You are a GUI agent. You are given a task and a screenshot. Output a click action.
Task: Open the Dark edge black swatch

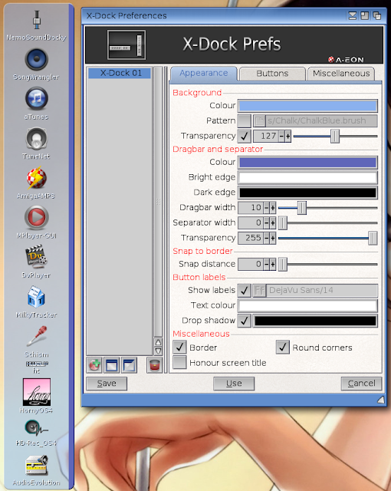click(307, 193)
